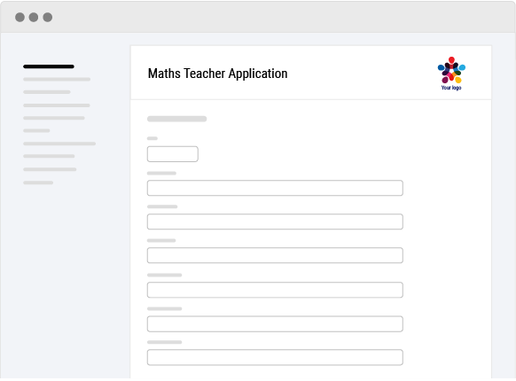Click the colorful 'Your logo' image
516x381 pixels.
(x=451, y=74)
